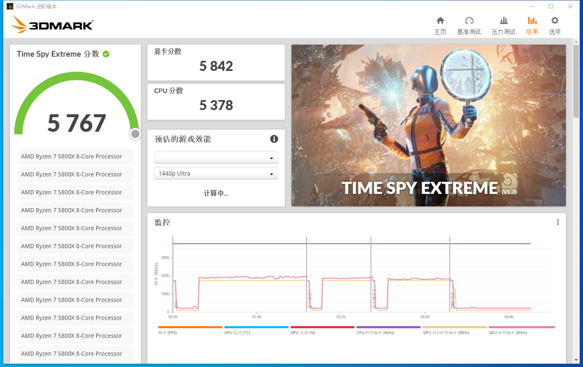Open the 1440p Ultra resolution dropdown
583x367 pixels.
tap(216, 174)
